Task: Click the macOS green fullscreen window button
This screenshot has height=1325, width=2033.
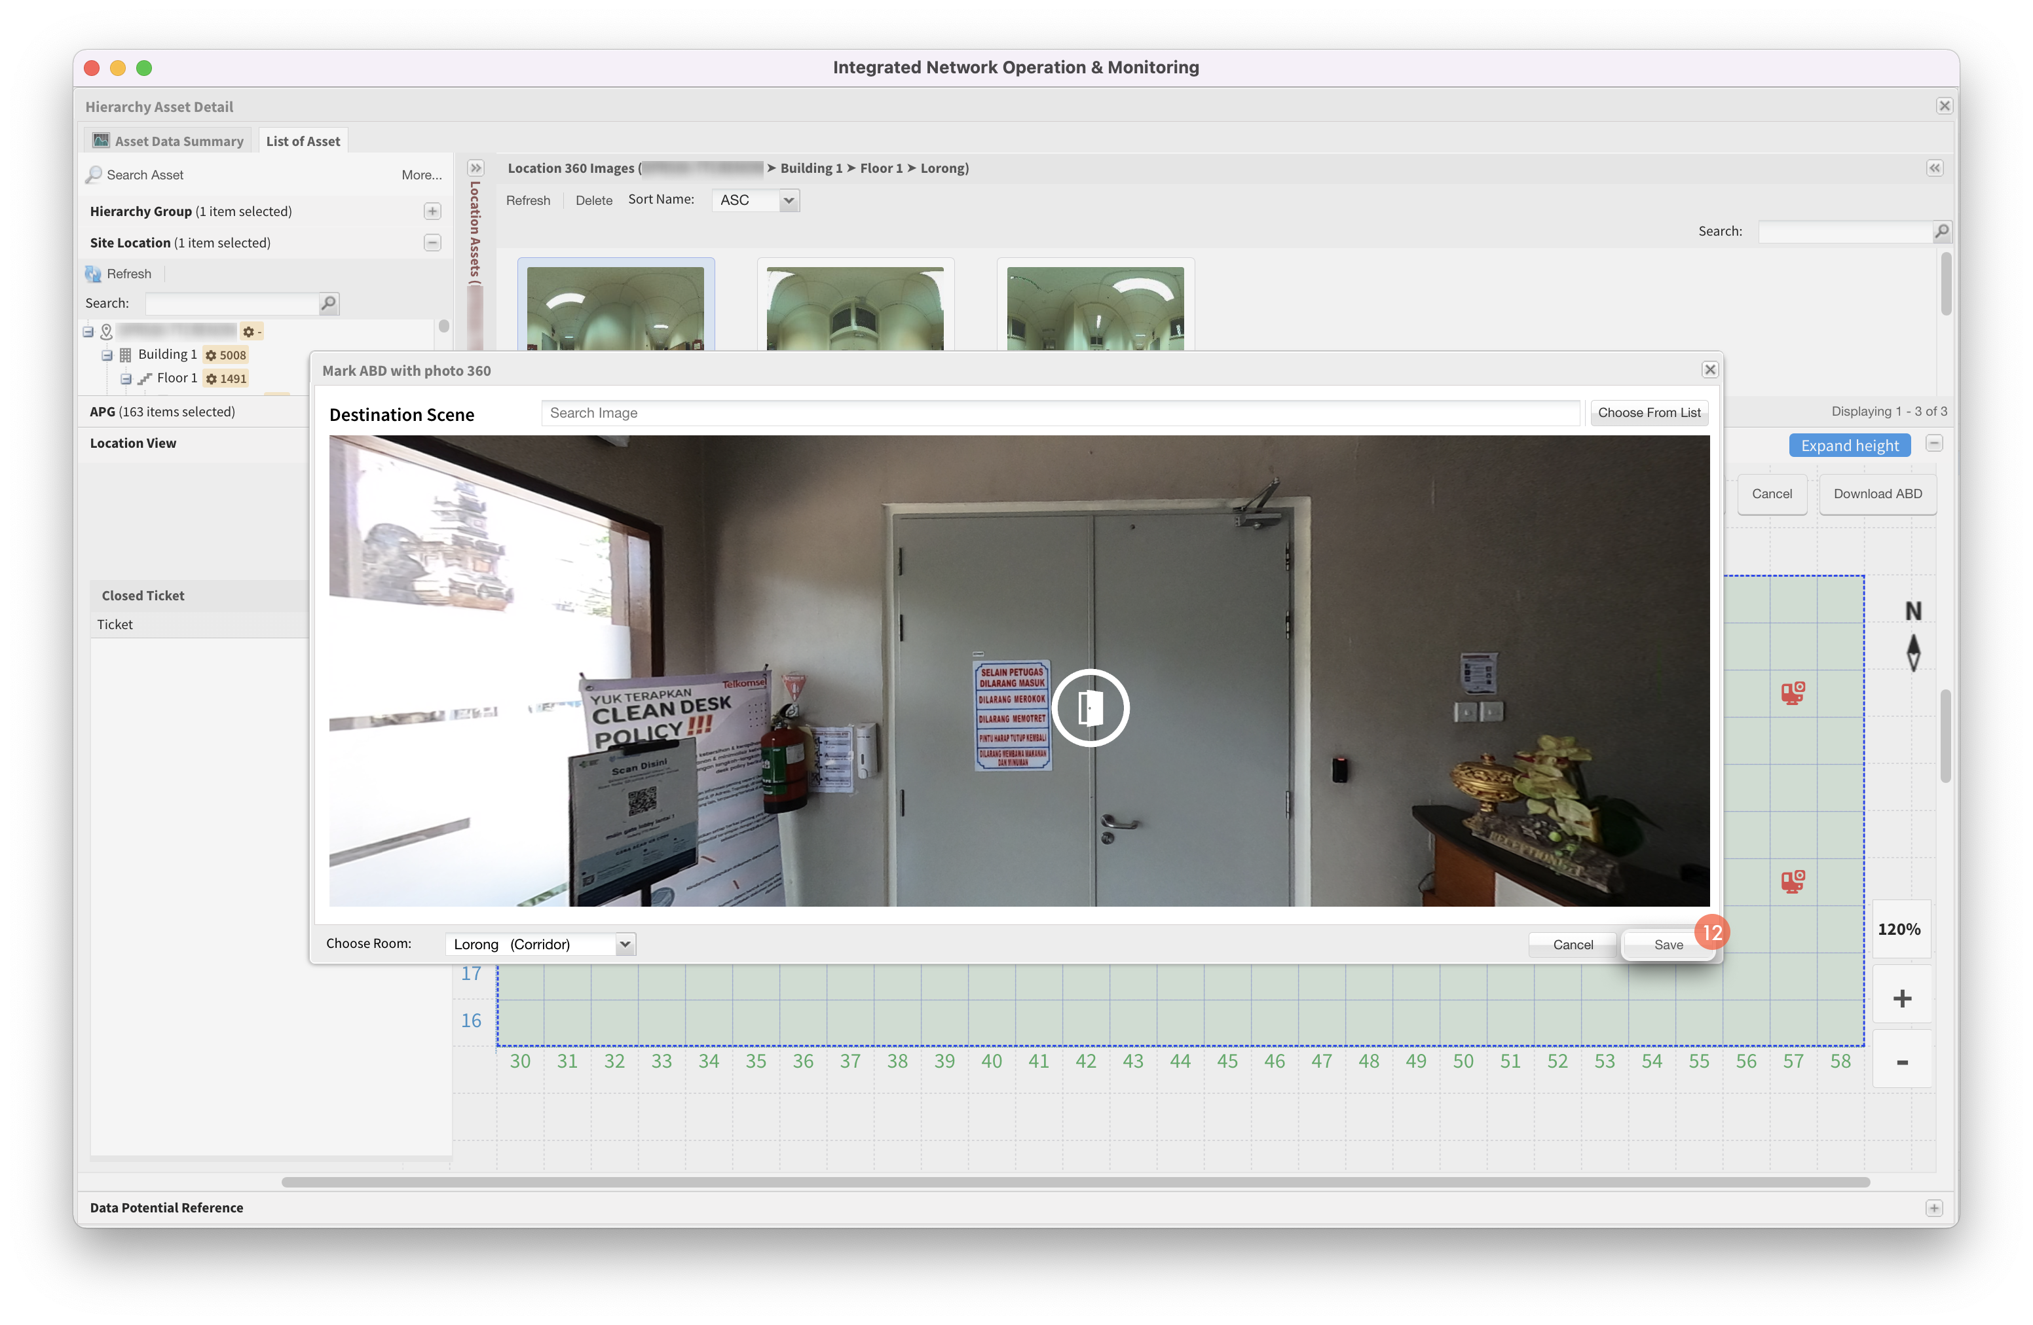Action: (x=144, y=67)
